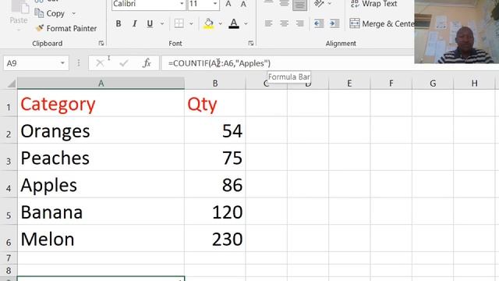Select Bottom Align icon
Image resolution: width=499 pixels, height=281 pixels.
click(x=299, y=4)
